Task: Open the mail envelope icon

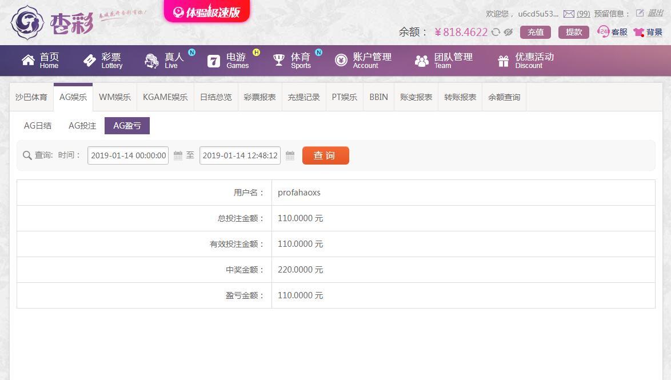Action: (x=569, y=14)
